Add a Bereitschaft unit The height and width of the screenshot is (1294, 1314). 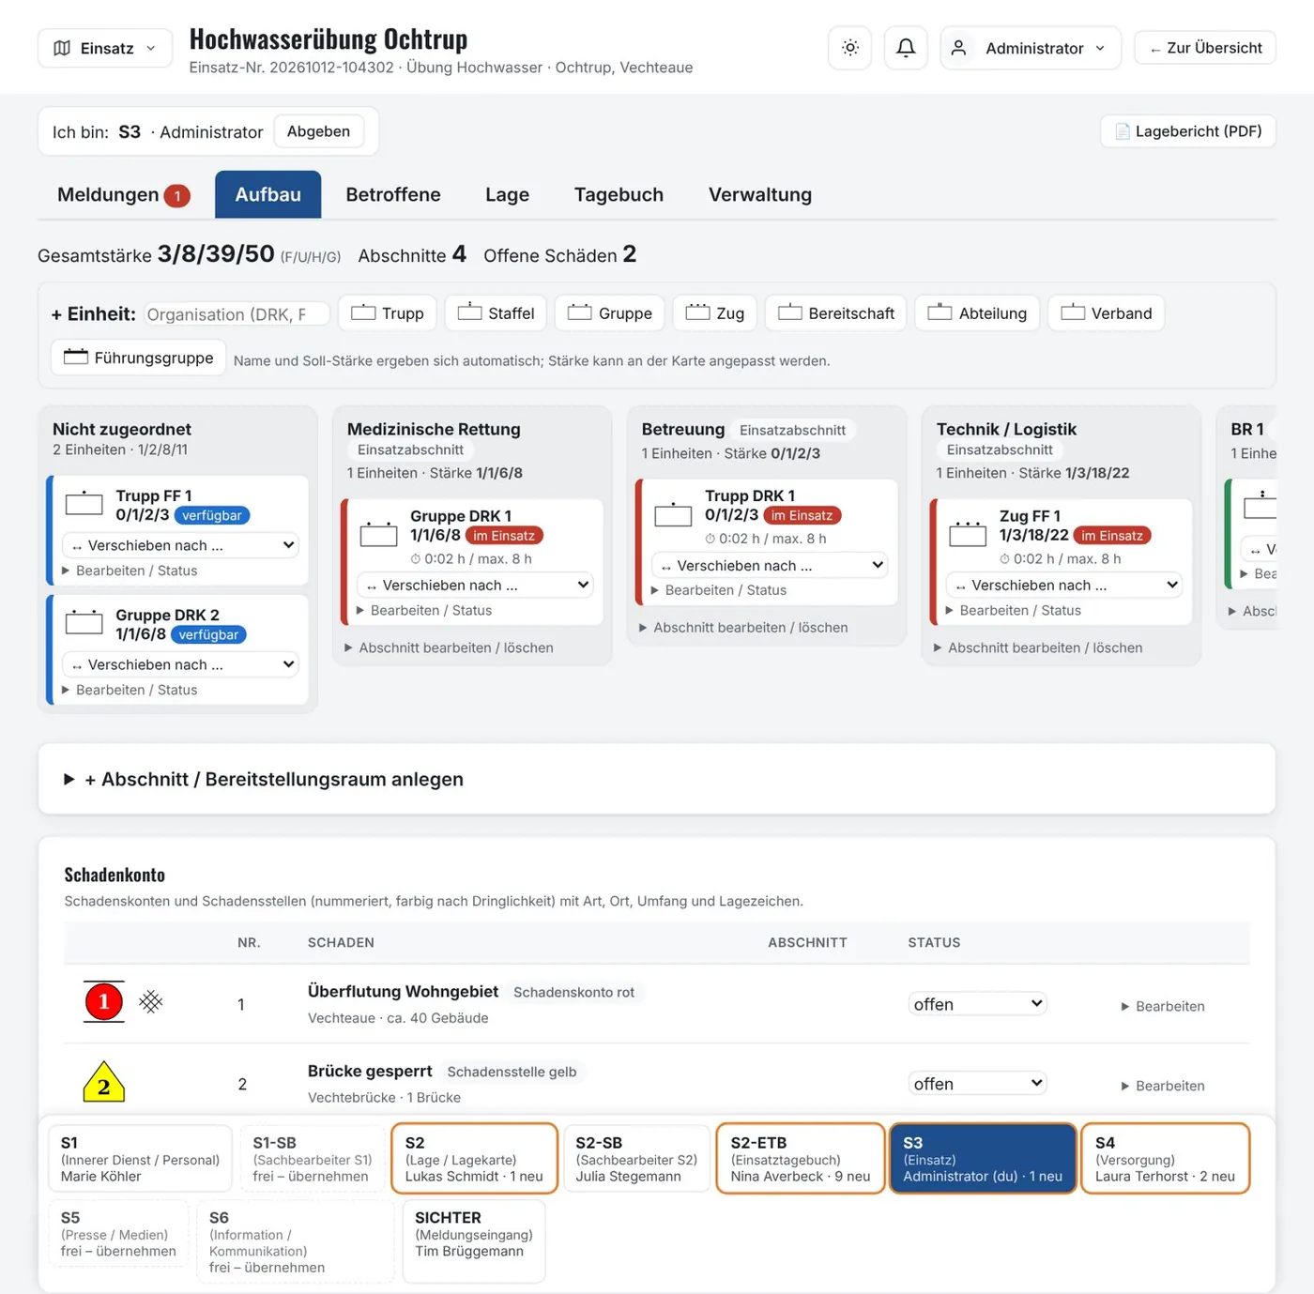[836, 313]
